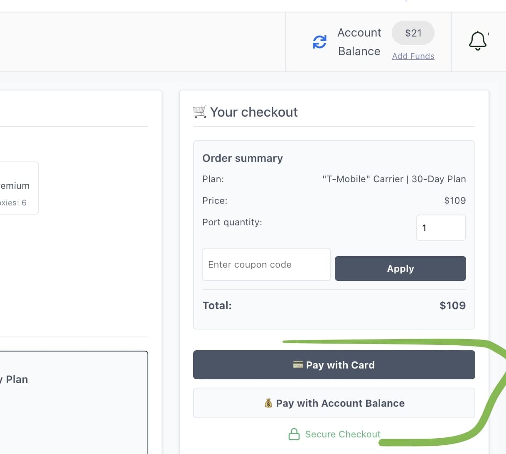Viewport: 506px width, 454px height.
Task: Click the Secure Checkout link
Action: [343, 434]
